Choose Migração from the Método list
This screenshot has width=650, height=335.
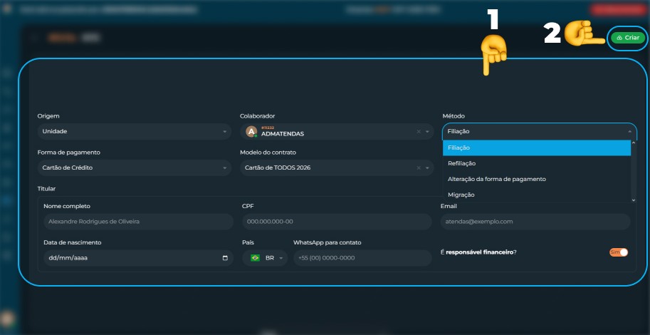click(536, 195)
